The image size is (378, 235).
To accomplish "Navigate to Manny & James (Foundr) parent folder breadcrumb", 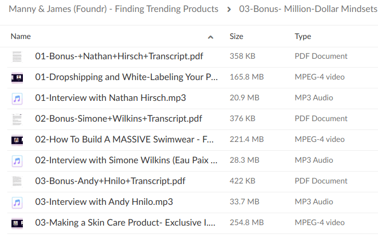I will coord(113,9).
